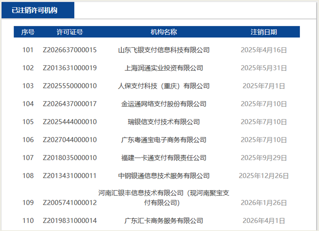This screenshot has width=319, height=231.
Task: Click the 许可证号 column header
Action: [70, 32]
